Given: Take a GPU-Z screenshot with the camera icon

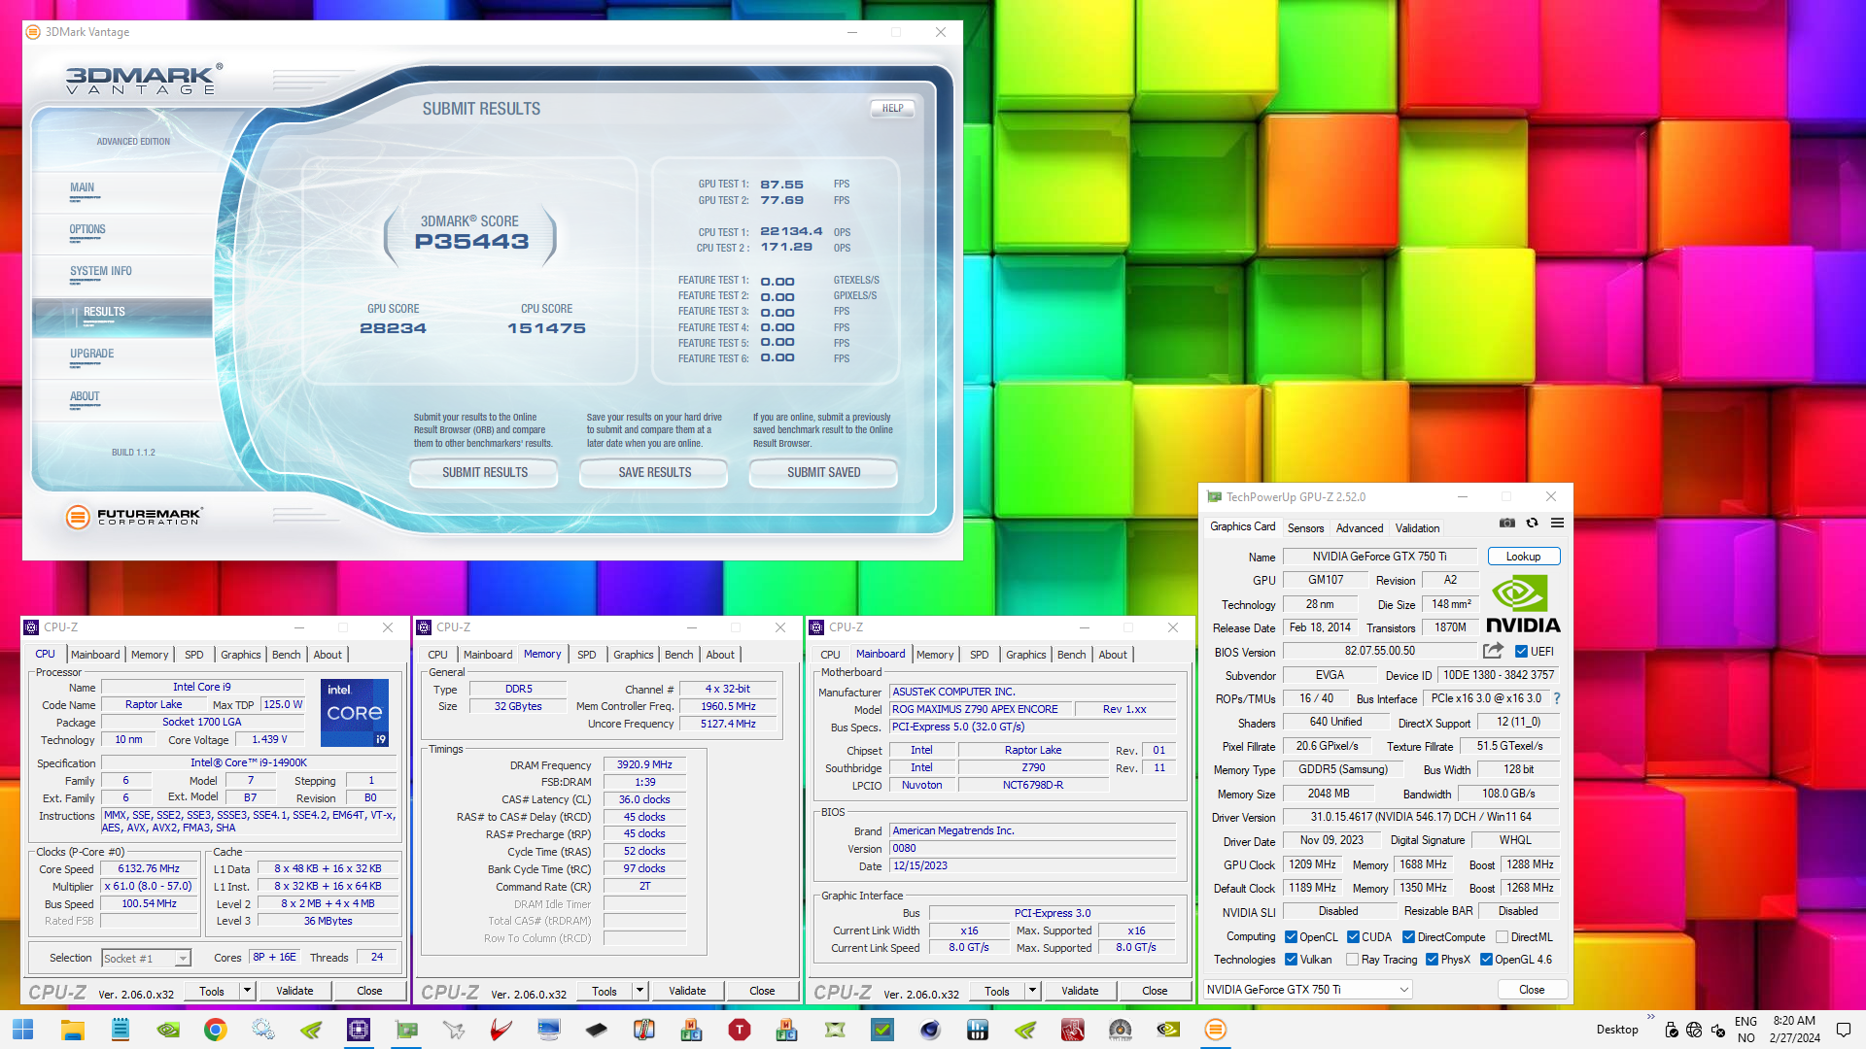Looking at the screenshot, I should 1506,523.
